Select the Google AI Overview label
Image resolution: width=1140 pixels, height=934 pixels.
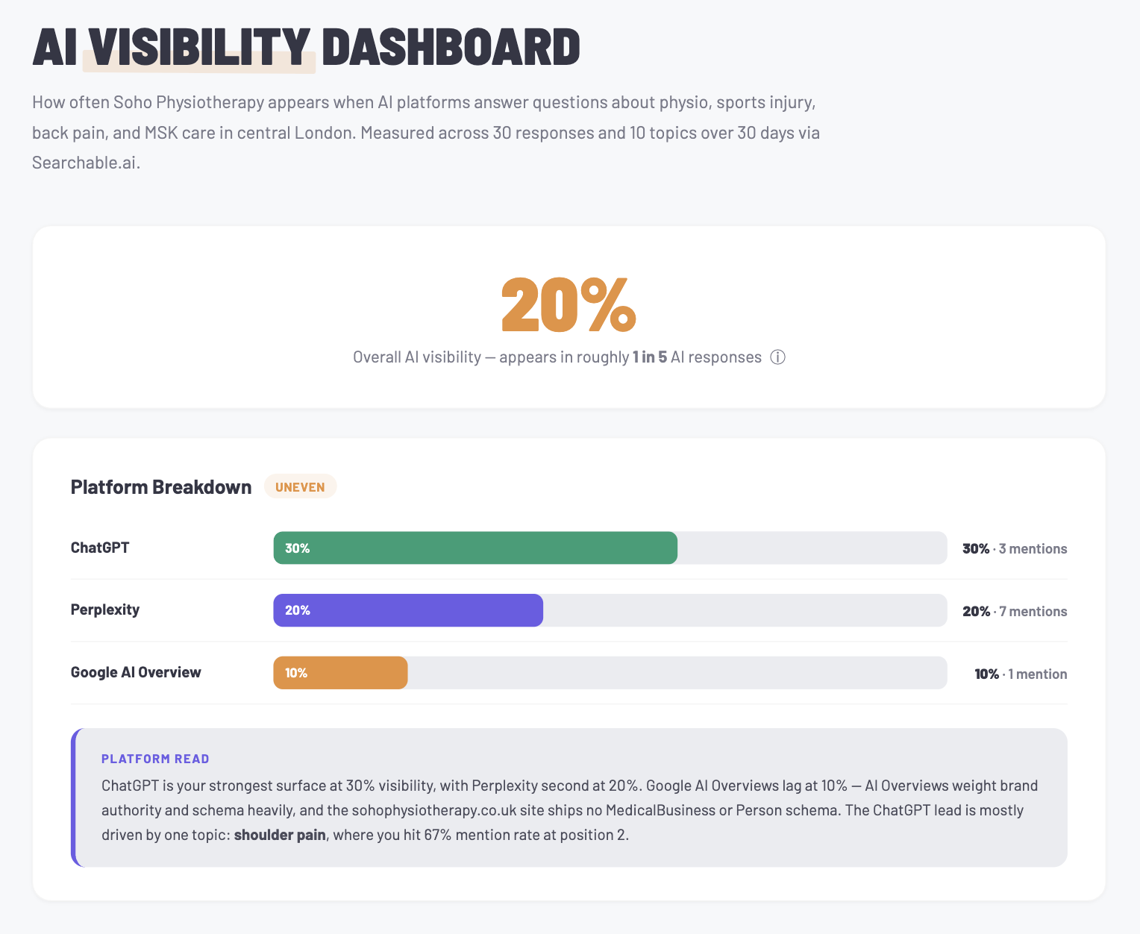(x=136, y=672)
